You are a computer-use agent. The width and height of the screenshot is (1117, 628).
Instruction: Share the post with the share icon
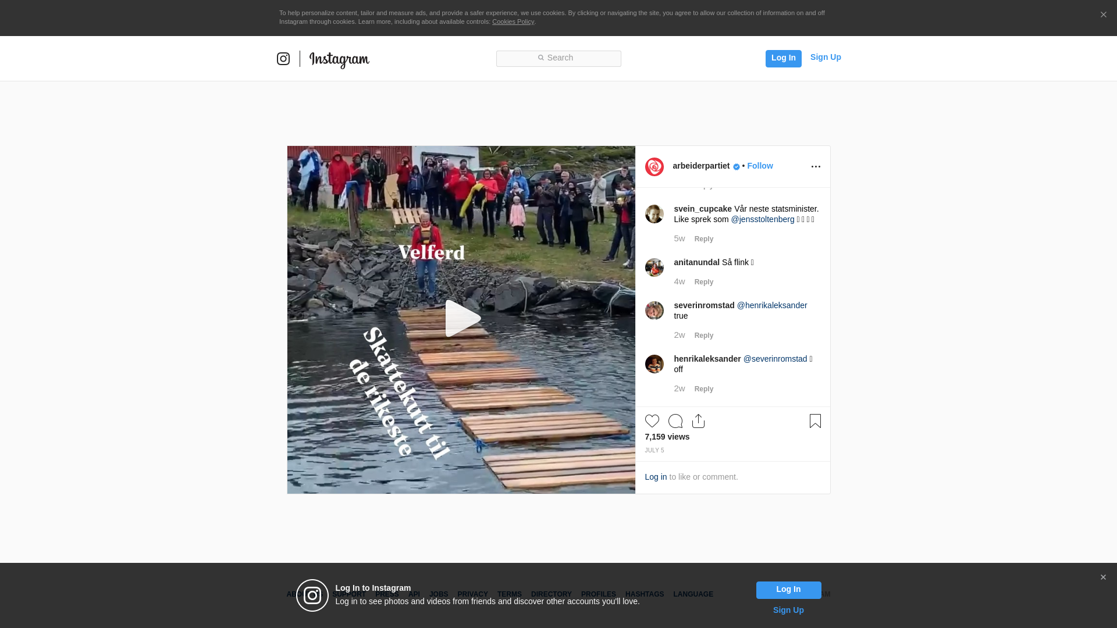coord(699,421)
